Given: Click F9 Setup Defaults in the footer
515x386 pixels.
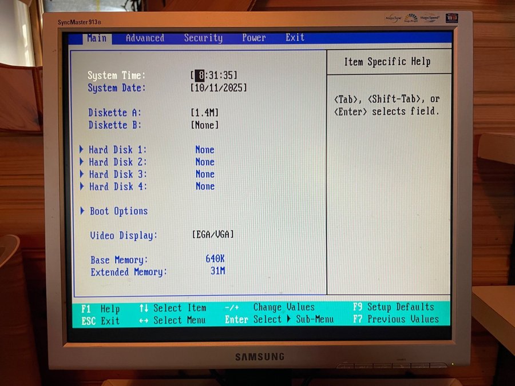Looking at the screenshot, I should click(x=393, y=307).
